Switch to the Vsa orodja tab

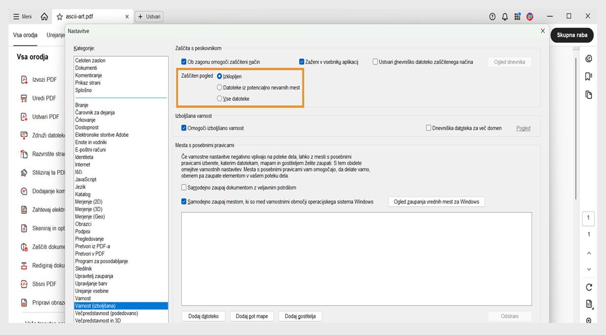(26, 35)
